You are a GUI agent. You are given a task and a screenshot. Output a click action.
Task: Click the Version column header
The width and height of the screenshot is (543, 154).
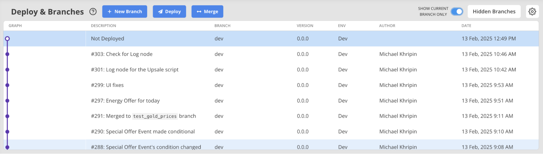[305, 26]
